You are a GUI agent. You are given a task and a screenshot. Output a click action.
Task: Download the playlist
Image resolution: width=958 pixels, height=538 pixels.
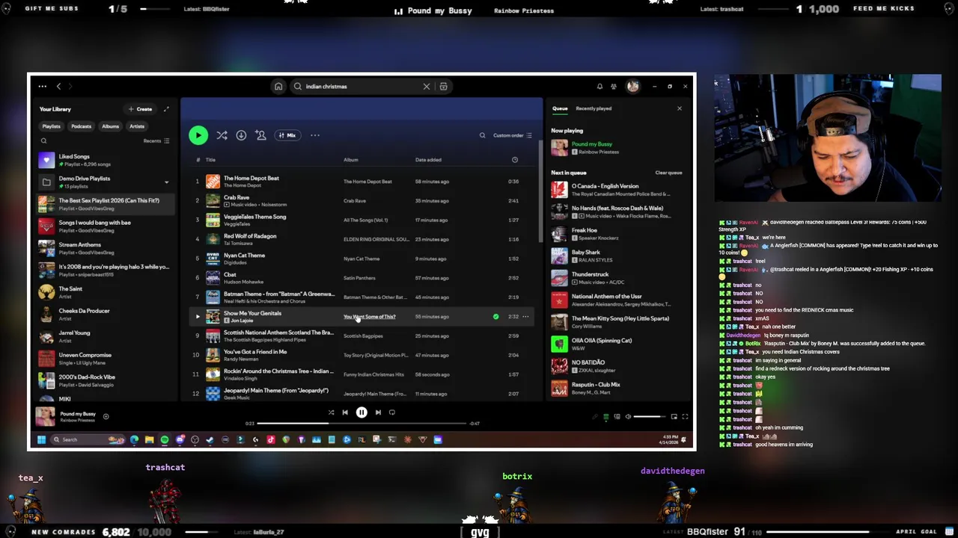[x=241, y=135]
